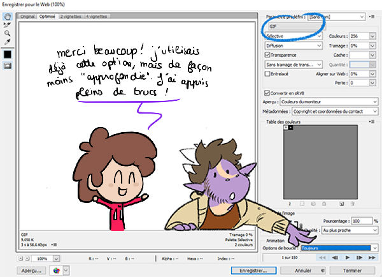Click the black eyedropper color swatch
This screenshot has width=382, height=277.
tap(7, 54)
